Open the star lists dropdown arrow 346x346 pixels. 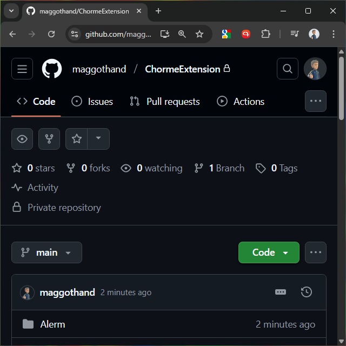tap(98, 138)
